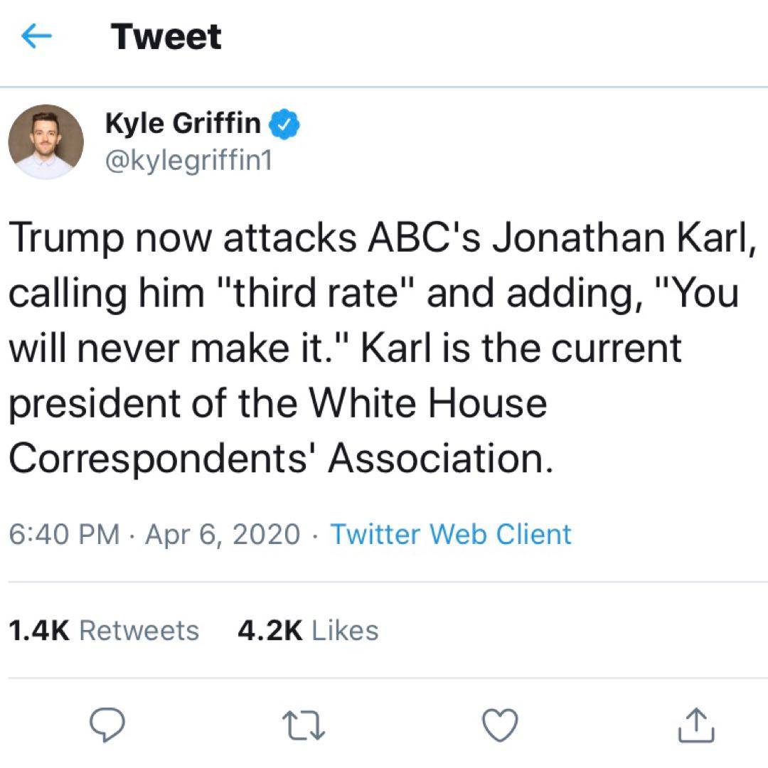The height and width of the screenshot is (768, 768).
Task: Reply to Kyle Griffin's tweet
Action: (107, 725)
